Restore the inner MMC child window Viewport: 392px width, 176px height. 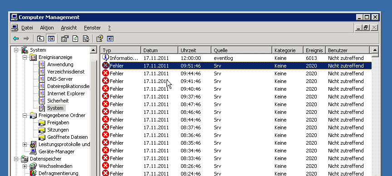(x=366, y=28)
